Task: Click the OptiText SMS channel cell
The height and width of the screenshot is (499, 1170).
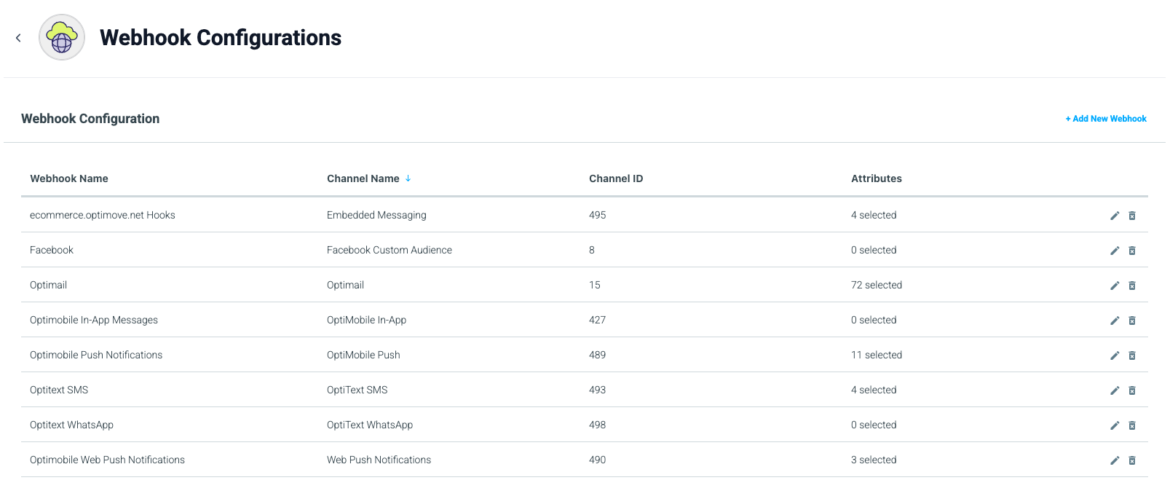Action: click(x=357, y=390)
